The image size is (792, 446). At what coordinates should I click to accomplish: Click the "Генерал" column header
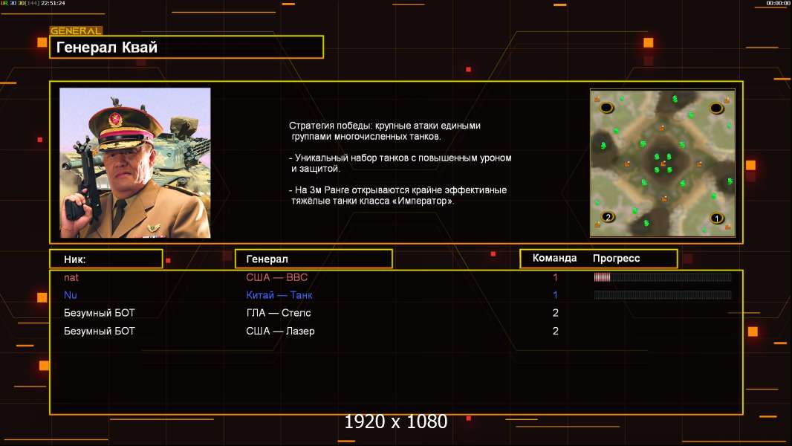tap(314, 259)
